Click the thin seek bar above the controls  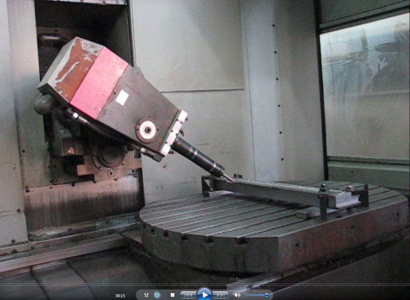coord(205,284)
